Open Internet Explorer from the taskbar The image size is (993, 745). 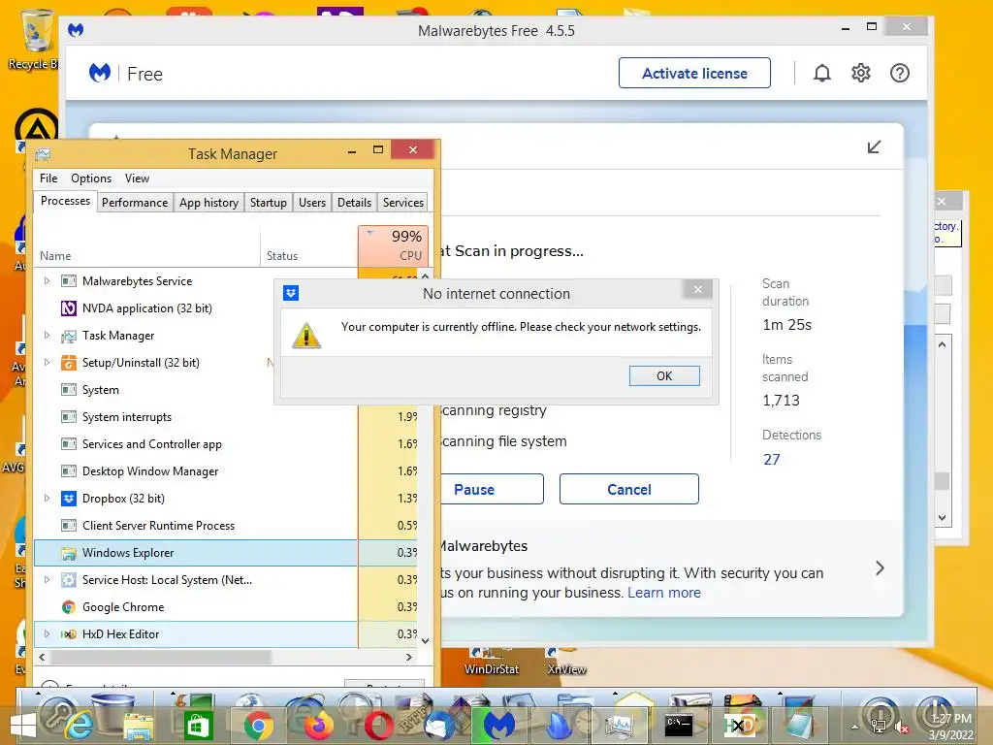click(80, 726)
